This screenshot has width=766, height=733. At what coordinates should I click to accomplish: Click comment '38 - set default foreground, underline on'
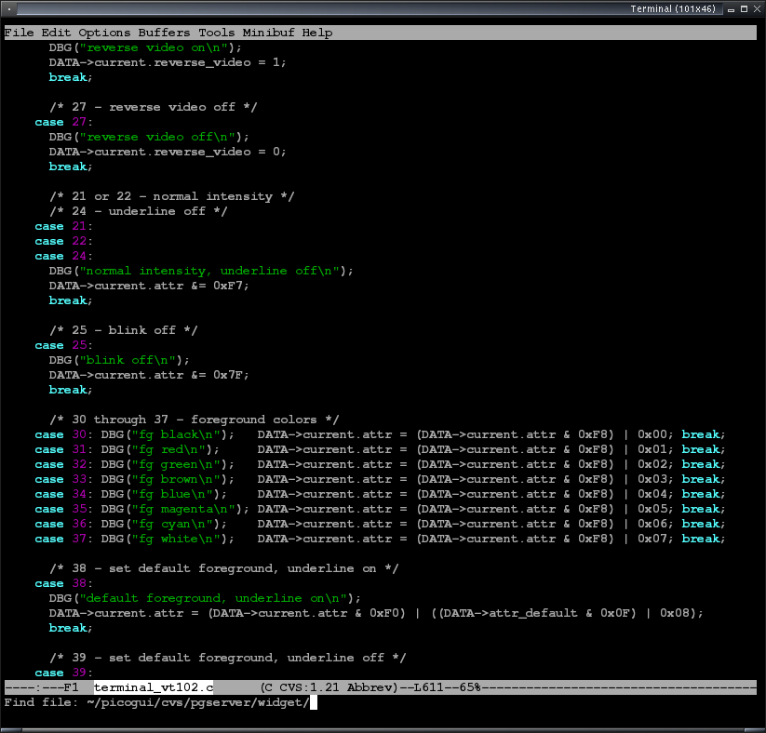(223, 568)
